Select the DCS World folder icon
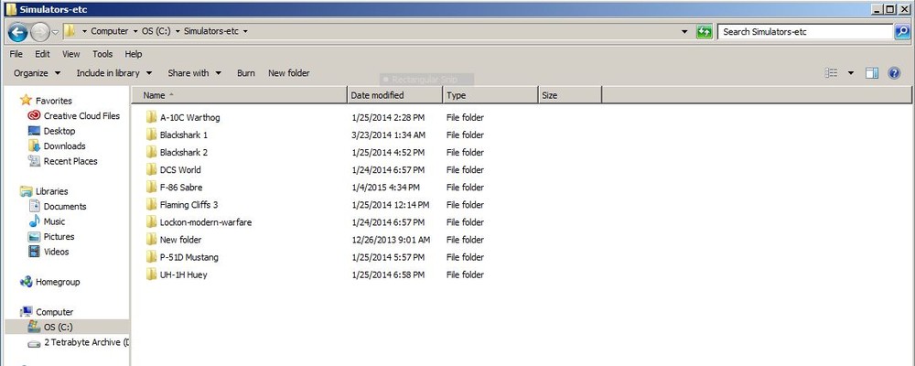This screenshot has height=366, width=915. pos(152,169)
